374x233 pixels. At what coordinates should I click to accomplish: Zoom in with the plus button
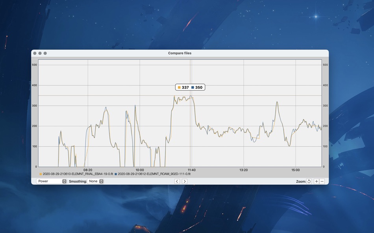coord(317,181)
